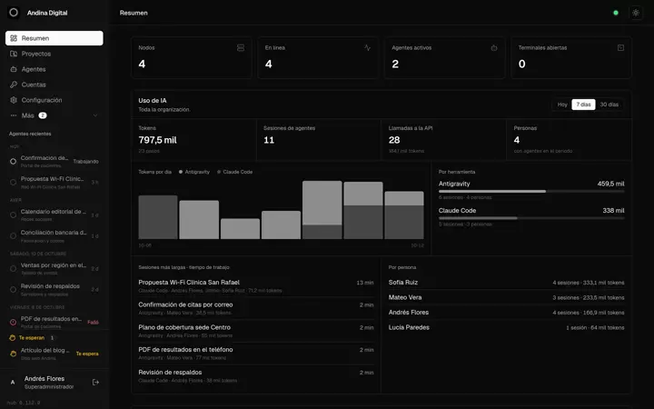The width and height of the screenshot is (654, 409).
Task: Click the Agentes activos bot icon
Action: (x=494, y=48)
